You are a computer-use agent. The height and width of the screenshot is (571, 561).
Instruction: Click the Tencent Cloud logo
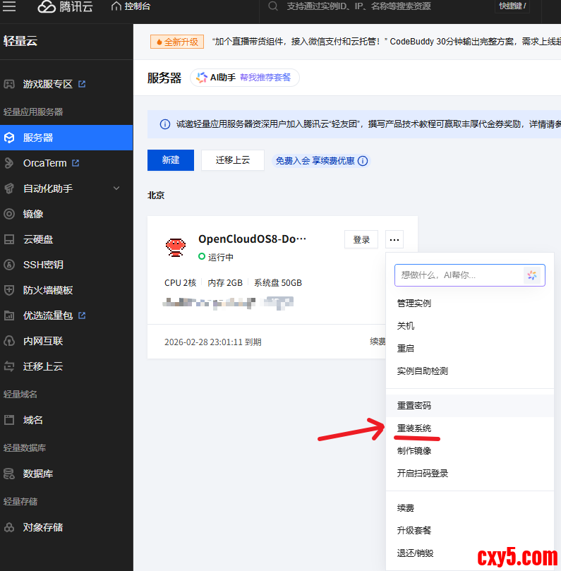(65, 6)
